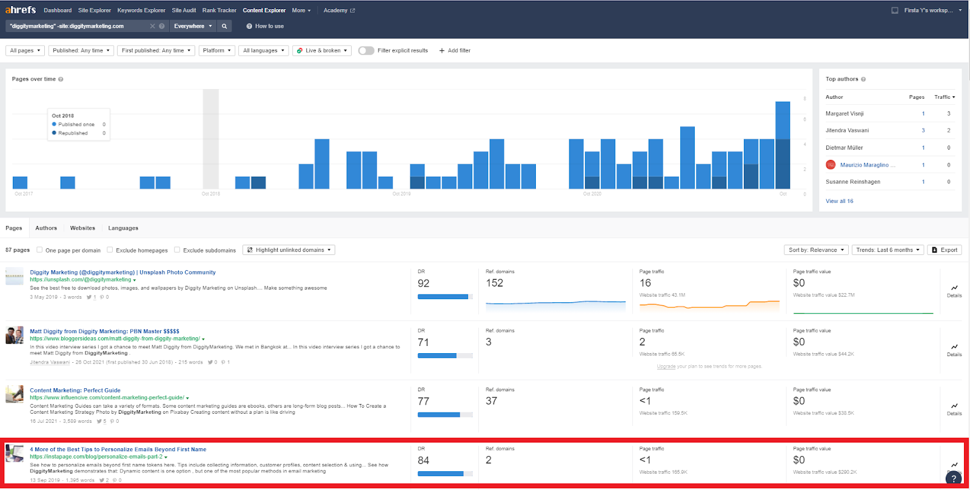Check Exclude subdomains
Screen dimensions: 970x490
click(x=177, y=250)
